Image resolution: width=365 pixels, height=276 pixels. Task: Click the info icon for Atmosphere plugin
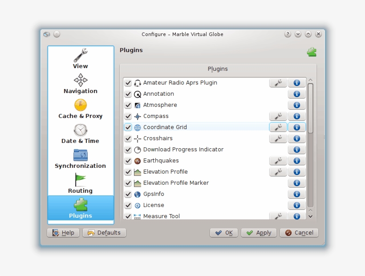[296, 105]
